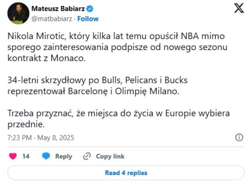
Task: Click the line starting with 34-letni skrzydłowy
Action: [x=98, y=80]
